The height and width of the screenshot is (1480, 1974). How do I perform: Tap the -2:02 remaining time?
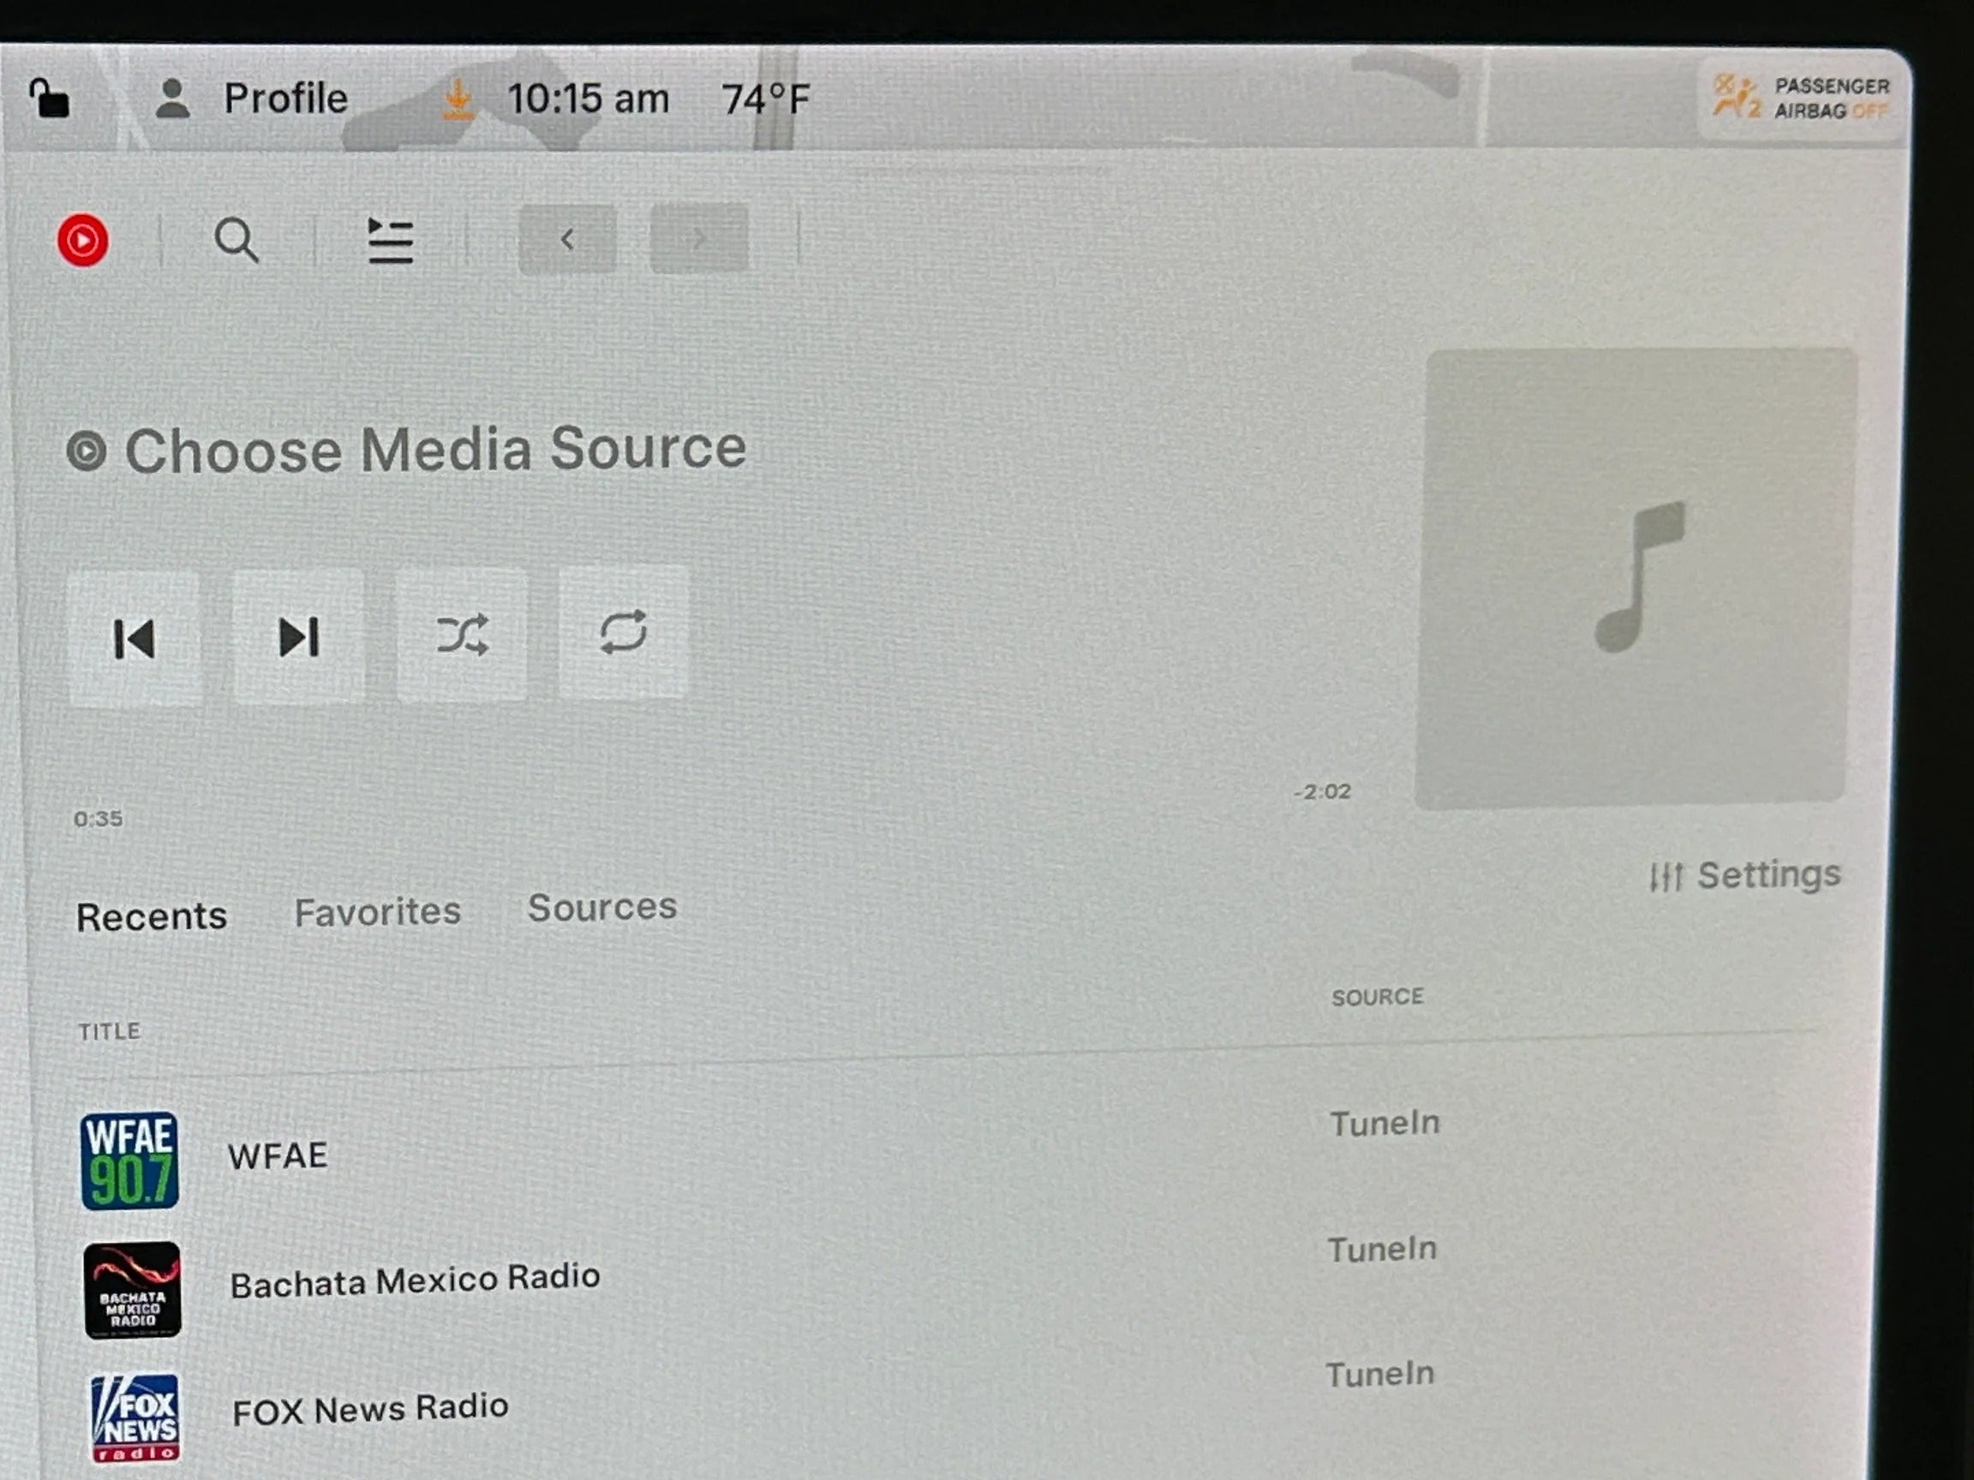point(1323,791)
